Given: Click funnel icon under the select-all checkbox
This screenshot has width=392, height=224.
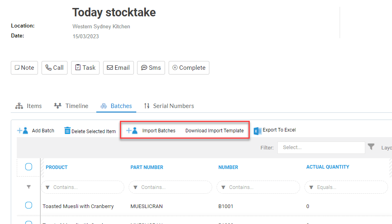Looking at the screenshot, I should coord(29,187).
